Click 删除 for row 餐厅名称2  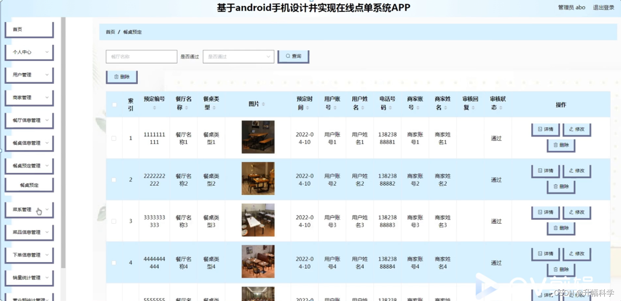click(561, 187)
